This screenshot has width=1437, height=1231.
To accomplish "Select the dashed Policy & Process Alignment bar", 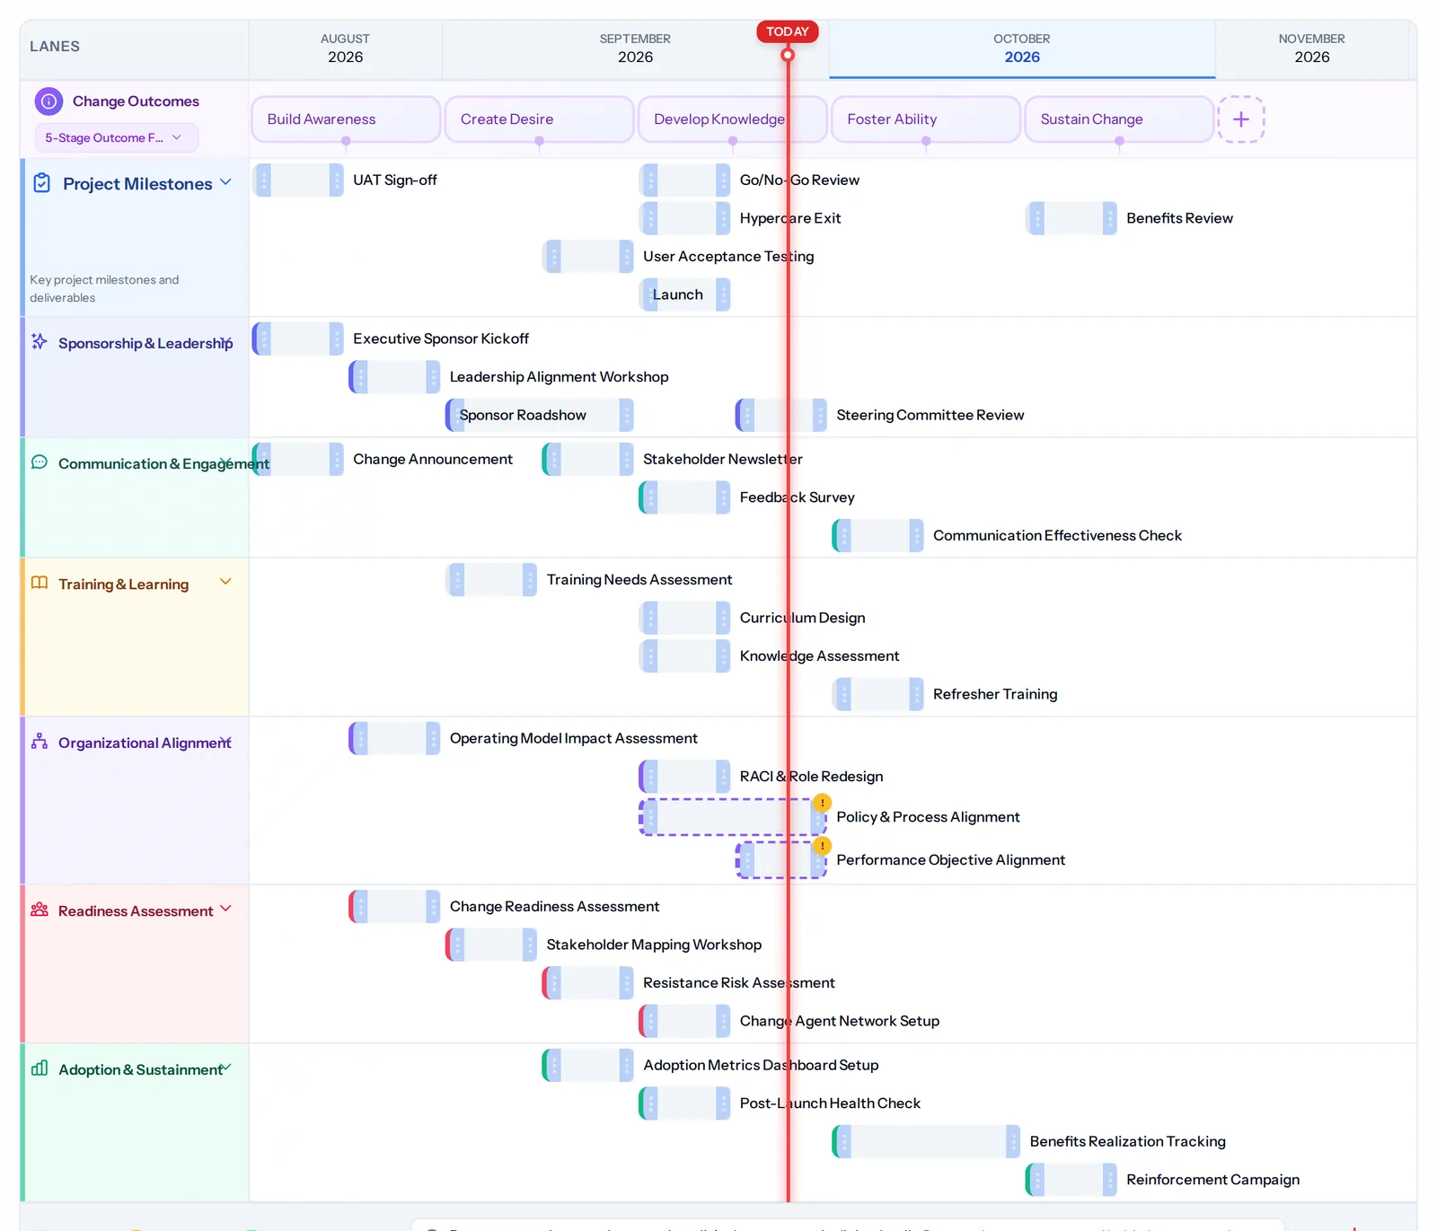I will [732, 817].
